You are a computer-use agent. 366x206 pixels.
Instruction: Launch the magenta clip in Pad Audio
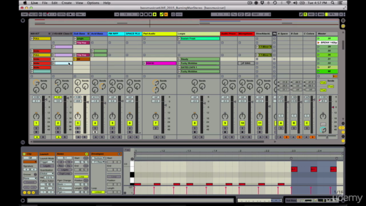pos(144,64)
